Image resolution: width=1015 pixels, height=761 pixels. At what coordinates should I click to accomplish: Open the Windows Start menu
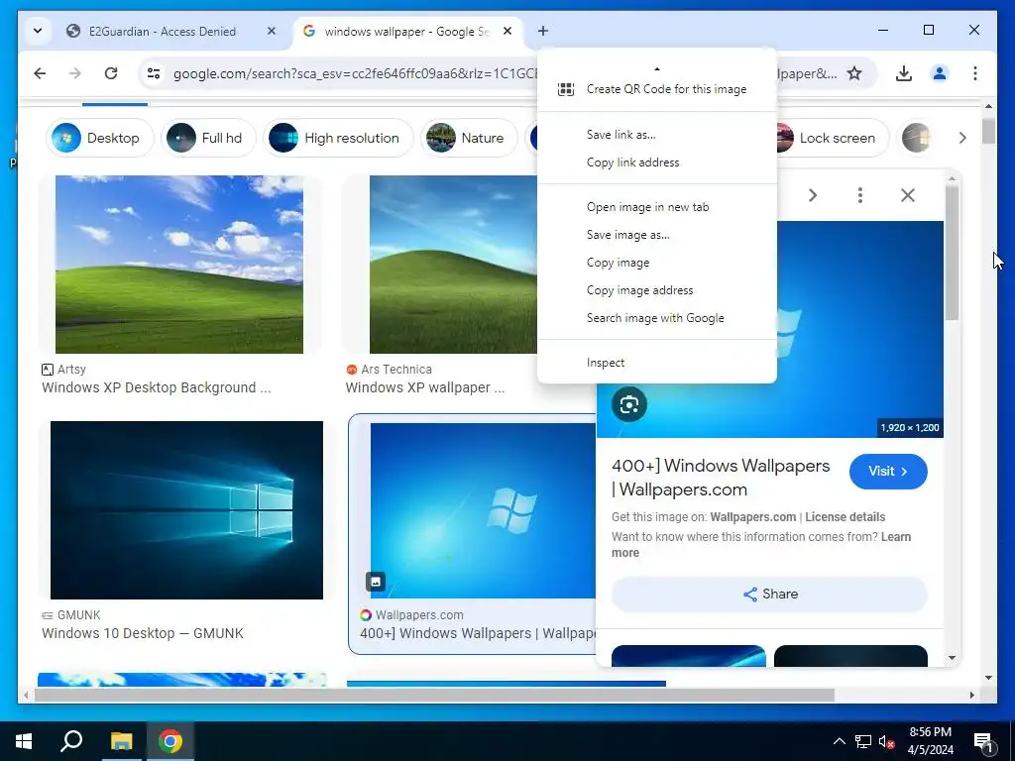[x=24, y=741]
